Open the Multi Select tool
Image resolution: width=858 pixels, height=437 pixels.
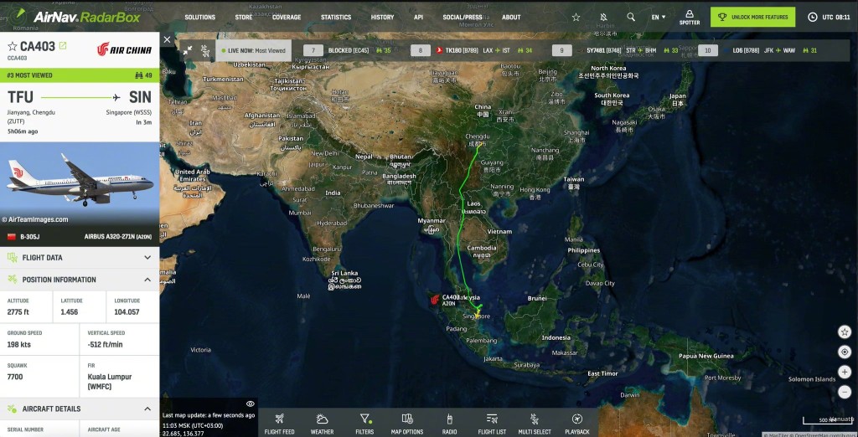pos(535,423)
